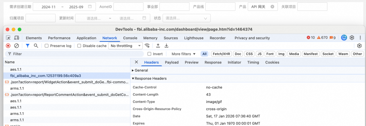Image resolution: width=366 pixels, height=126 pixels.
Task: Open the 状态 select dropdown
Action: point(186,18)
